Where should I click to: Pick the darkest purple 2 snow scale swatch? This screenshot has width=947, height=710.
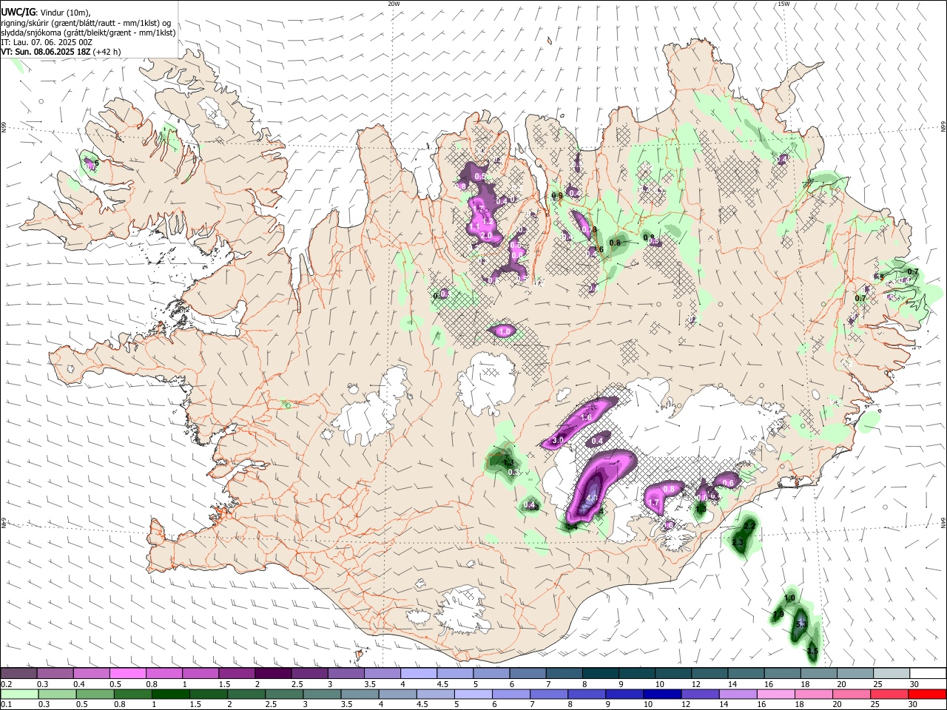272,674
